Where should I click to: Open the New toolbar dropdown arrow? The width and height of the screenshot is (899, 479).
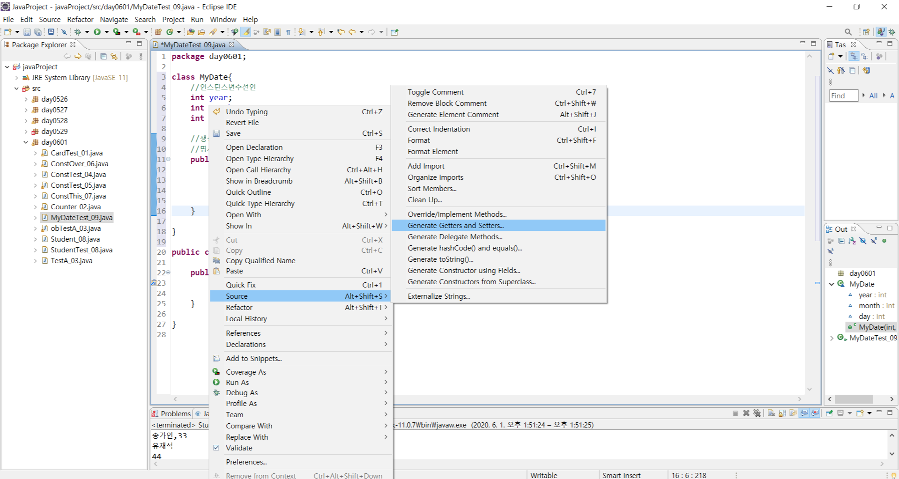(x=17, y=32)
